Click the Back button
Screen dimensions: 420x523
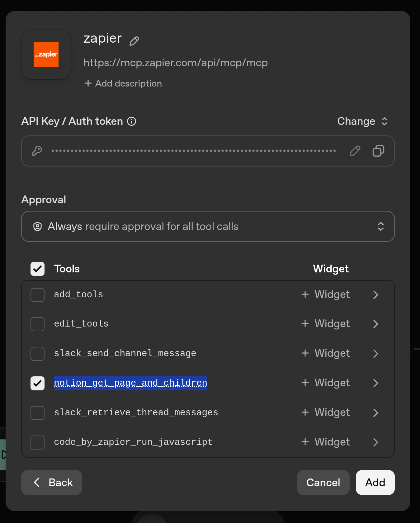(52, 483)
